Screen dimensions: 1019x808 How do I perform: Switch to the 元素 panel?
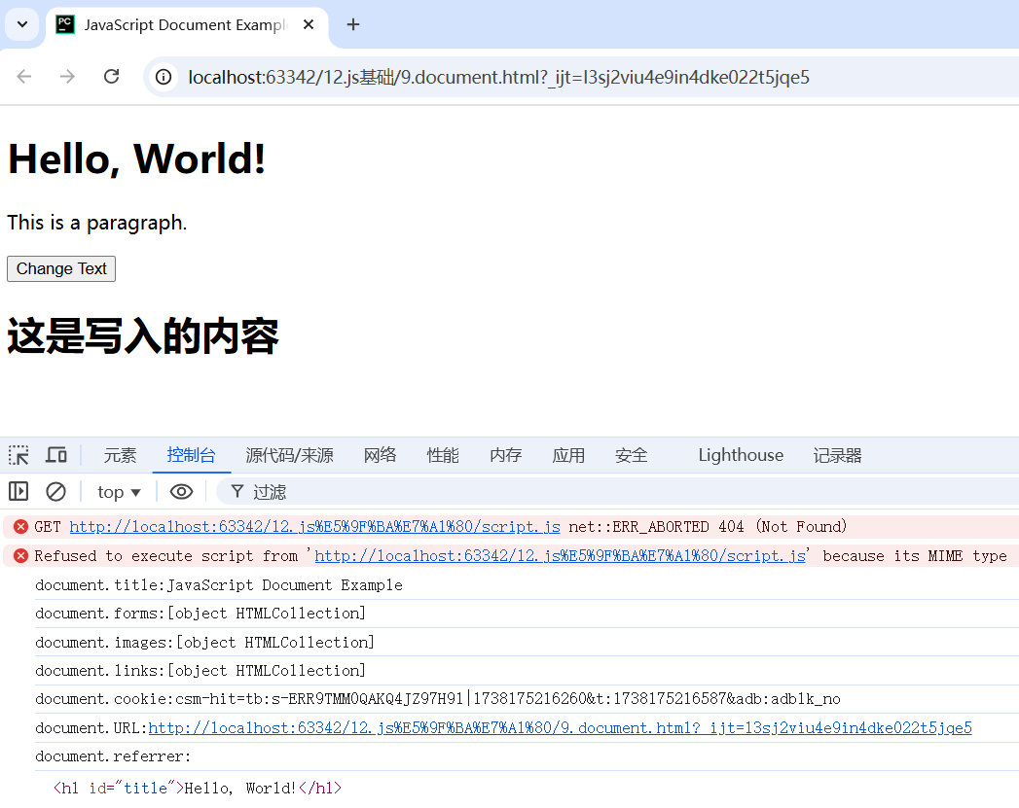coord(120,454)
